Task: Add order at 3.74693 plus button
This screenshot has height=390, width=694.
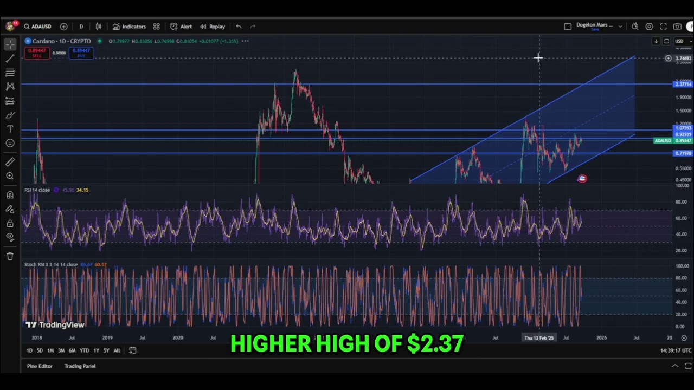Action: click(669, 58)
